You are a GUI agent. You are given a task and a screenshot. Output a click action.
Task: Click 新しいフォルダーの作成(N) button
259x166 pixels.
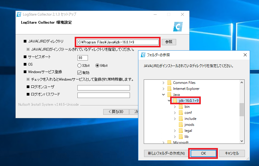[x=166, y=153]
